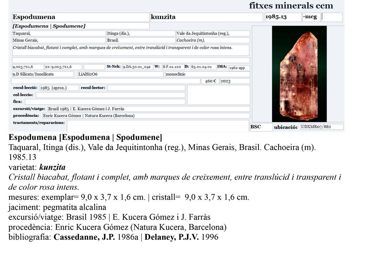Screen dimensions: 366x254
Task: Click the mineral name field 'Espodumena'
Action: tap(81, 17)
